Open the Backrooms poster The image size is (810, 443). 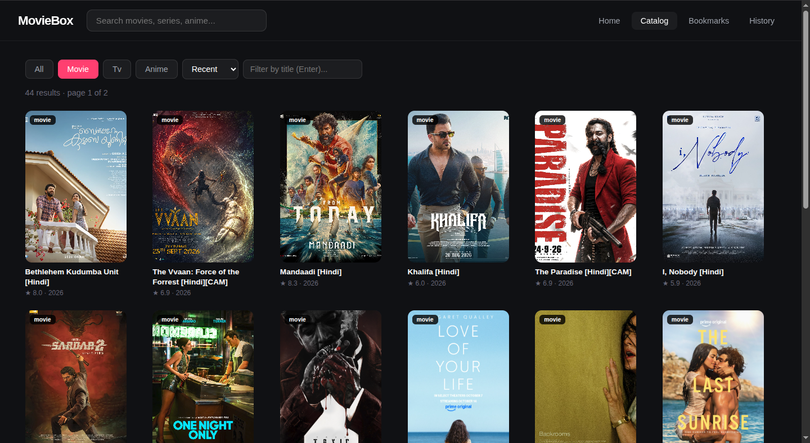(x=586, y=377)
